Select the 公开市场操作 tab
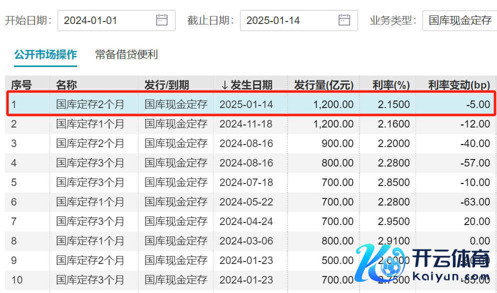 click(45, 54)
